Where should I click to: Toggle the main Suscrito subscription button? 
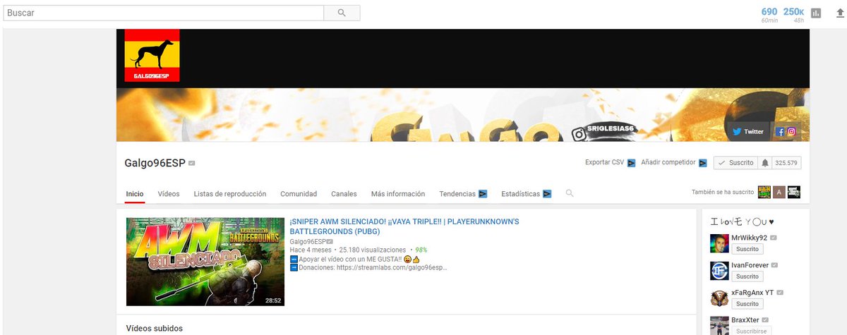(x=735, y=163)
